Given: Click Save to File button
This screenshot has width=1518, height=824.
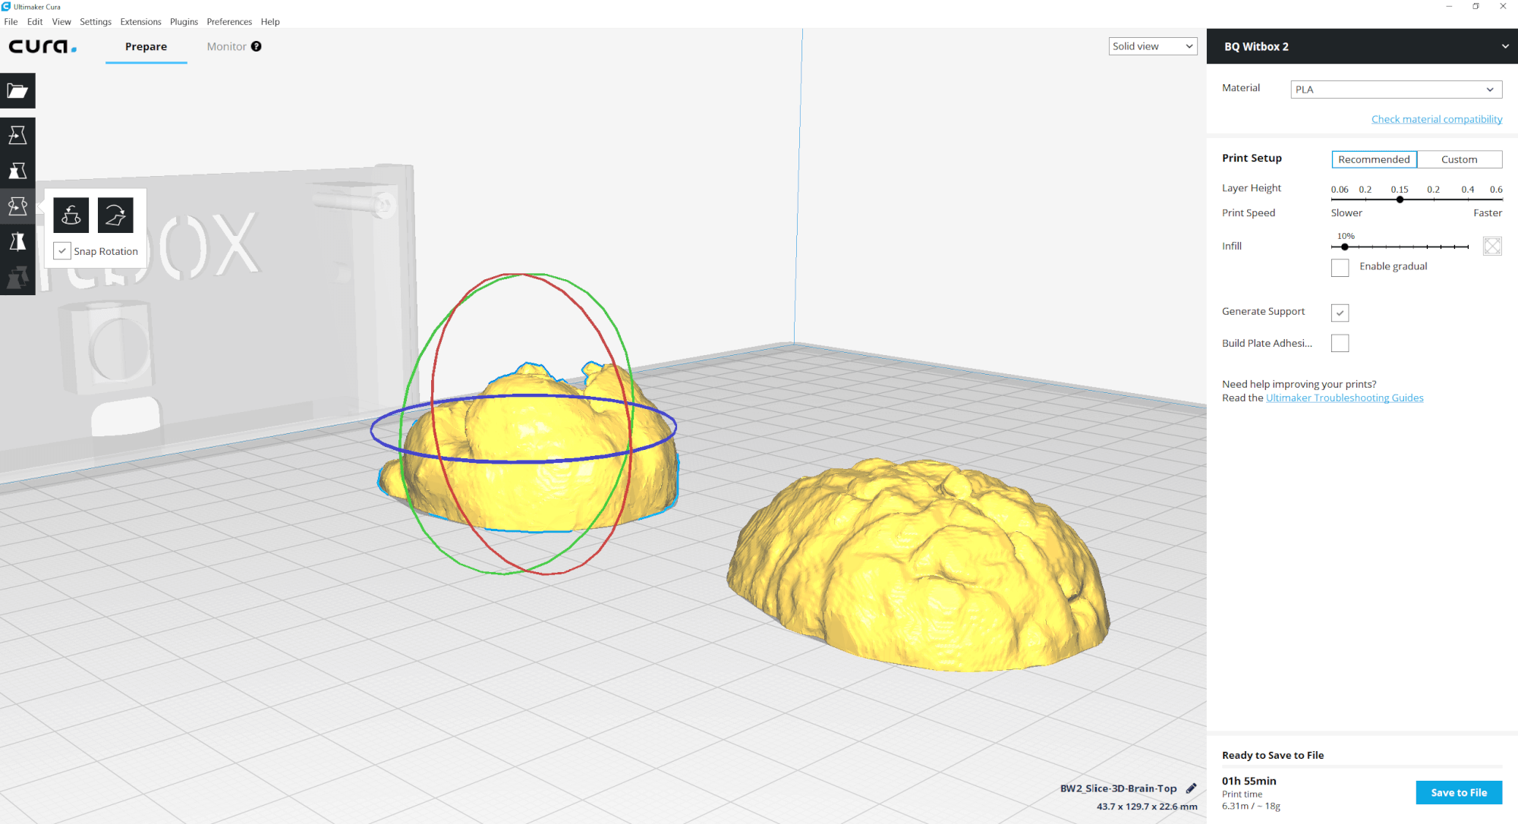Looking at the screenshot, I should [1459, 792].
